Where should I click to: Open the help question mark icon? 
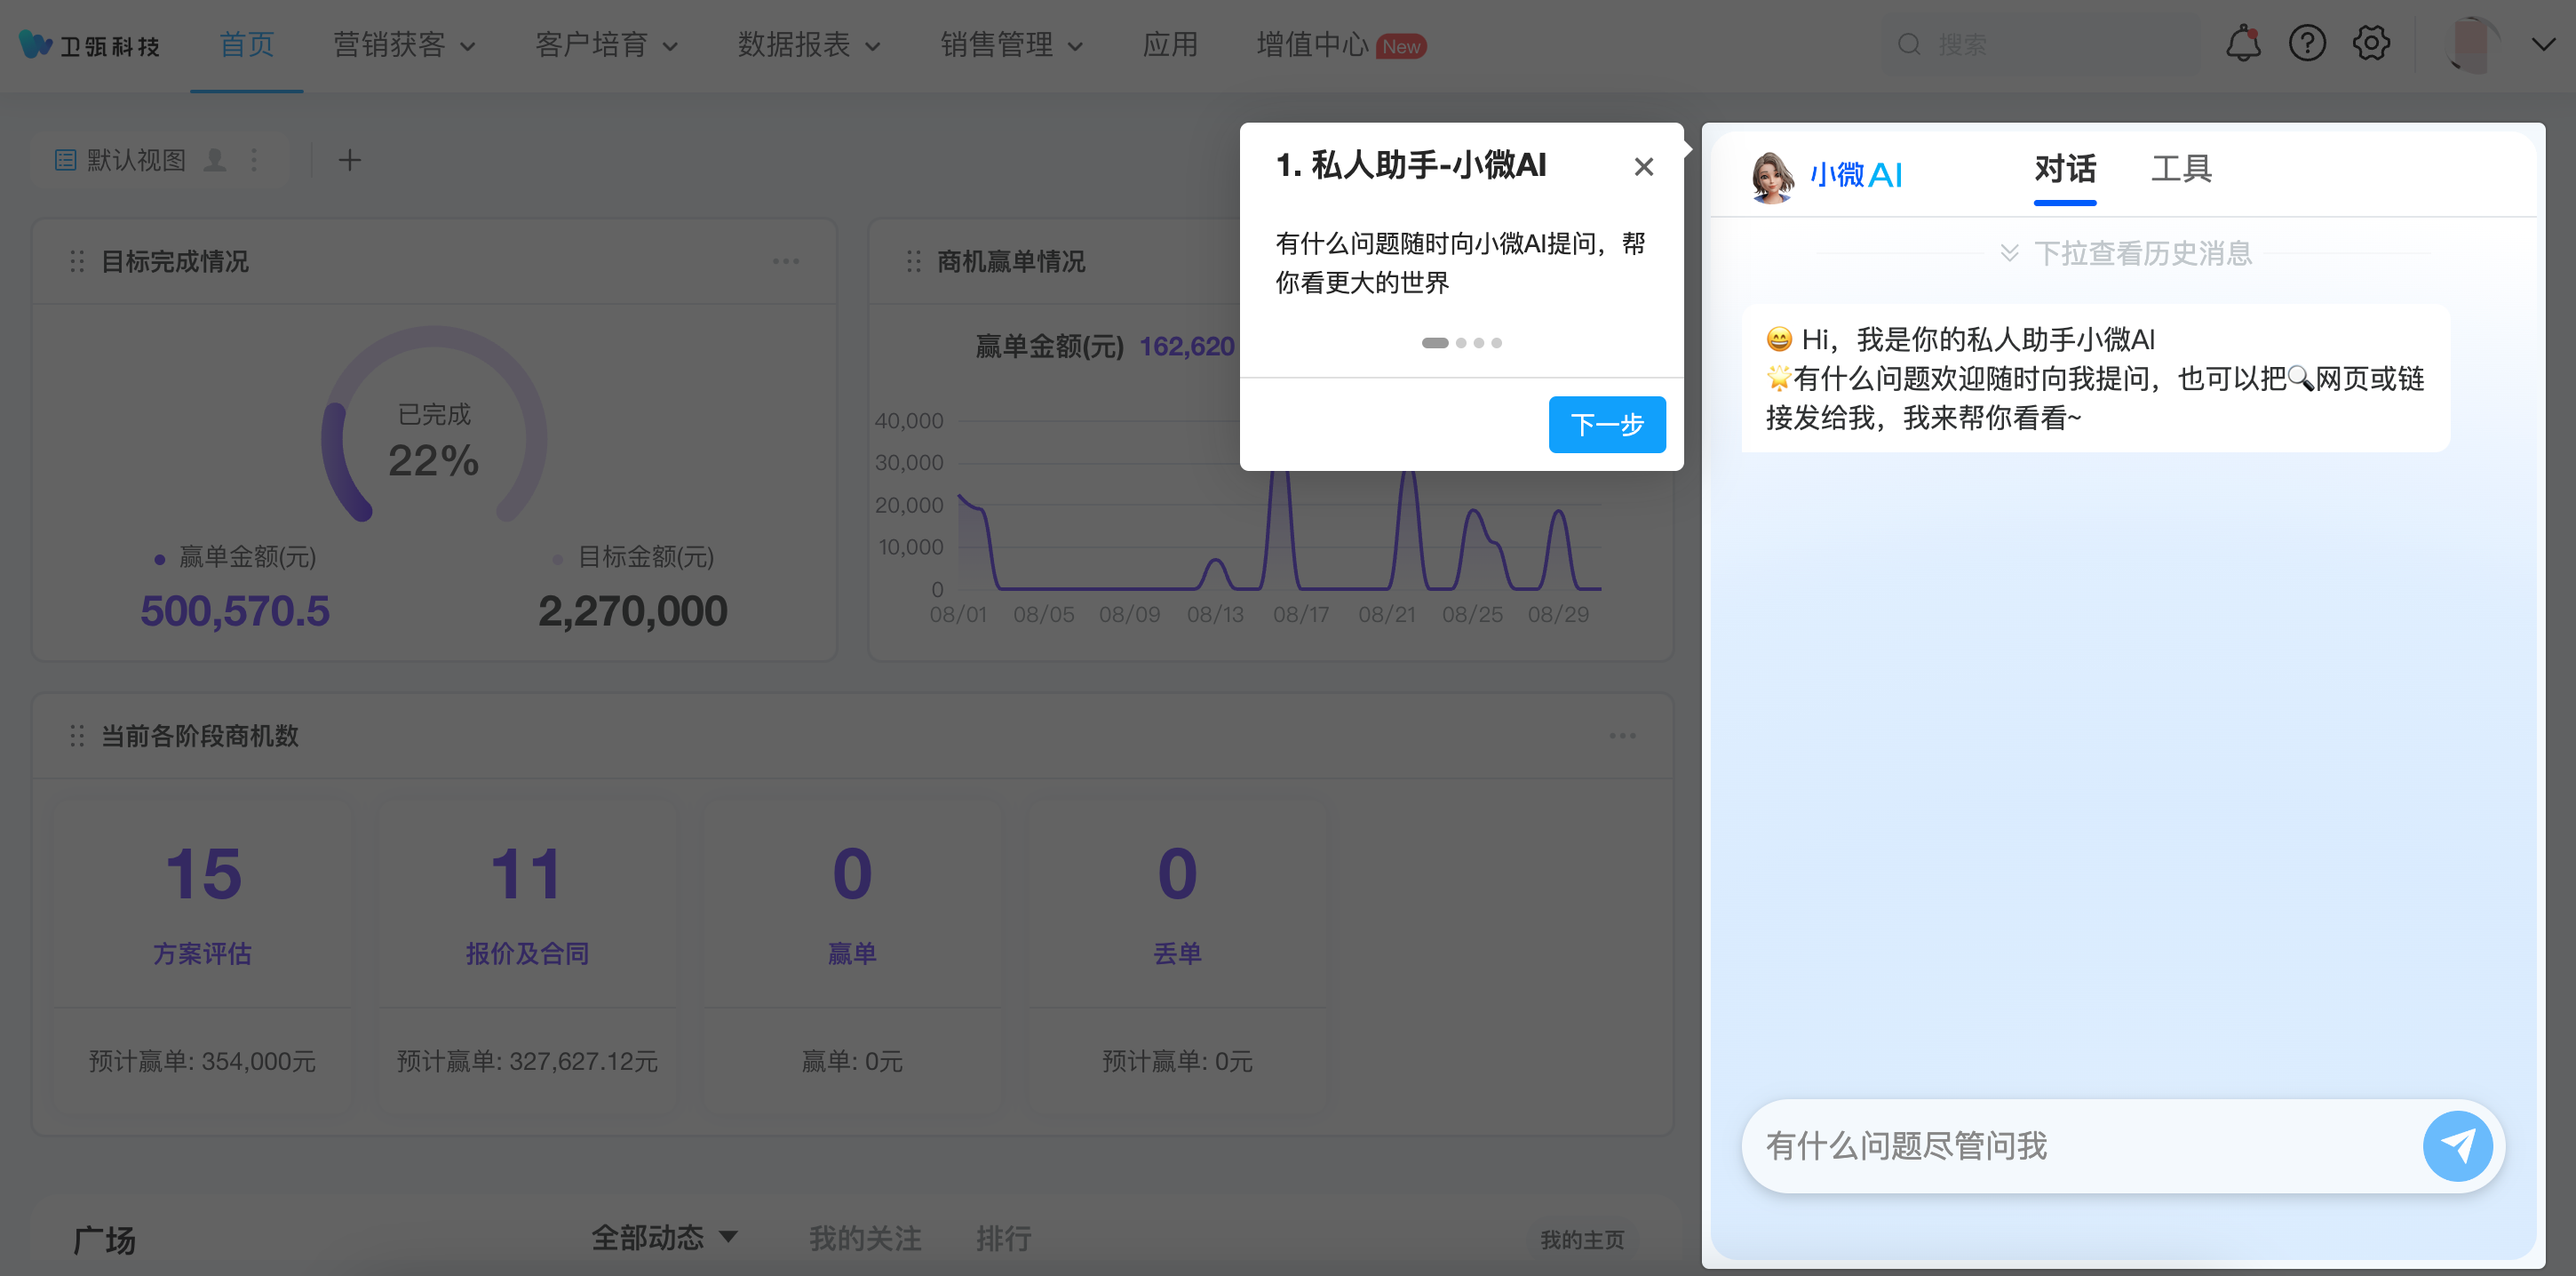click(2307, 43)
